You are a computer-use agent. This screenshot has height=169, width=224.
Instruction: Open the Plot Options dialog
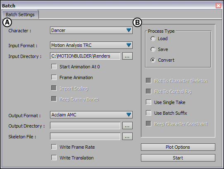[178, 147]
